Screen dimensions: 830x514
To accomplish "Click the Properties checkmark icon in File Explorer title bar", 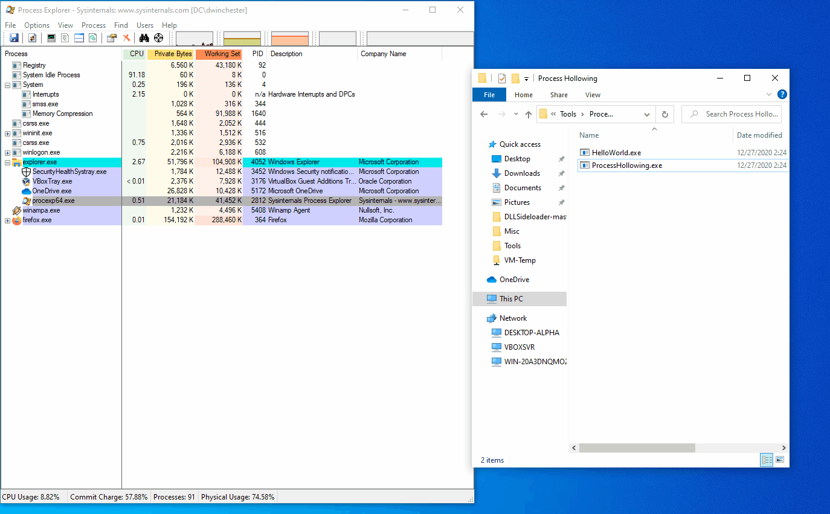I will tap(502, 78).
